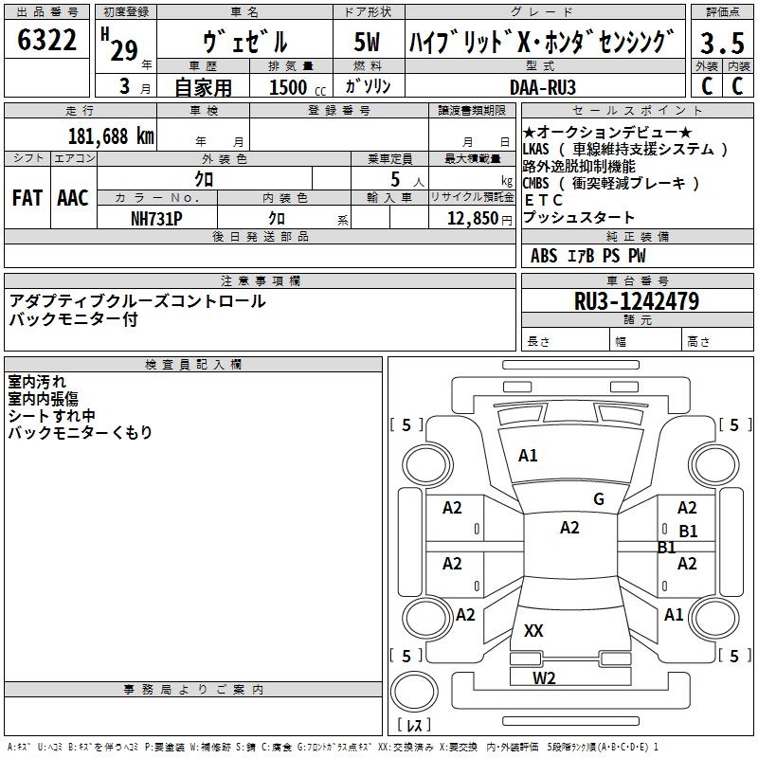Click the ★オークションデビュー★ sales point
The width and height of the screenshot is (758, 758).
click(607, 133)
